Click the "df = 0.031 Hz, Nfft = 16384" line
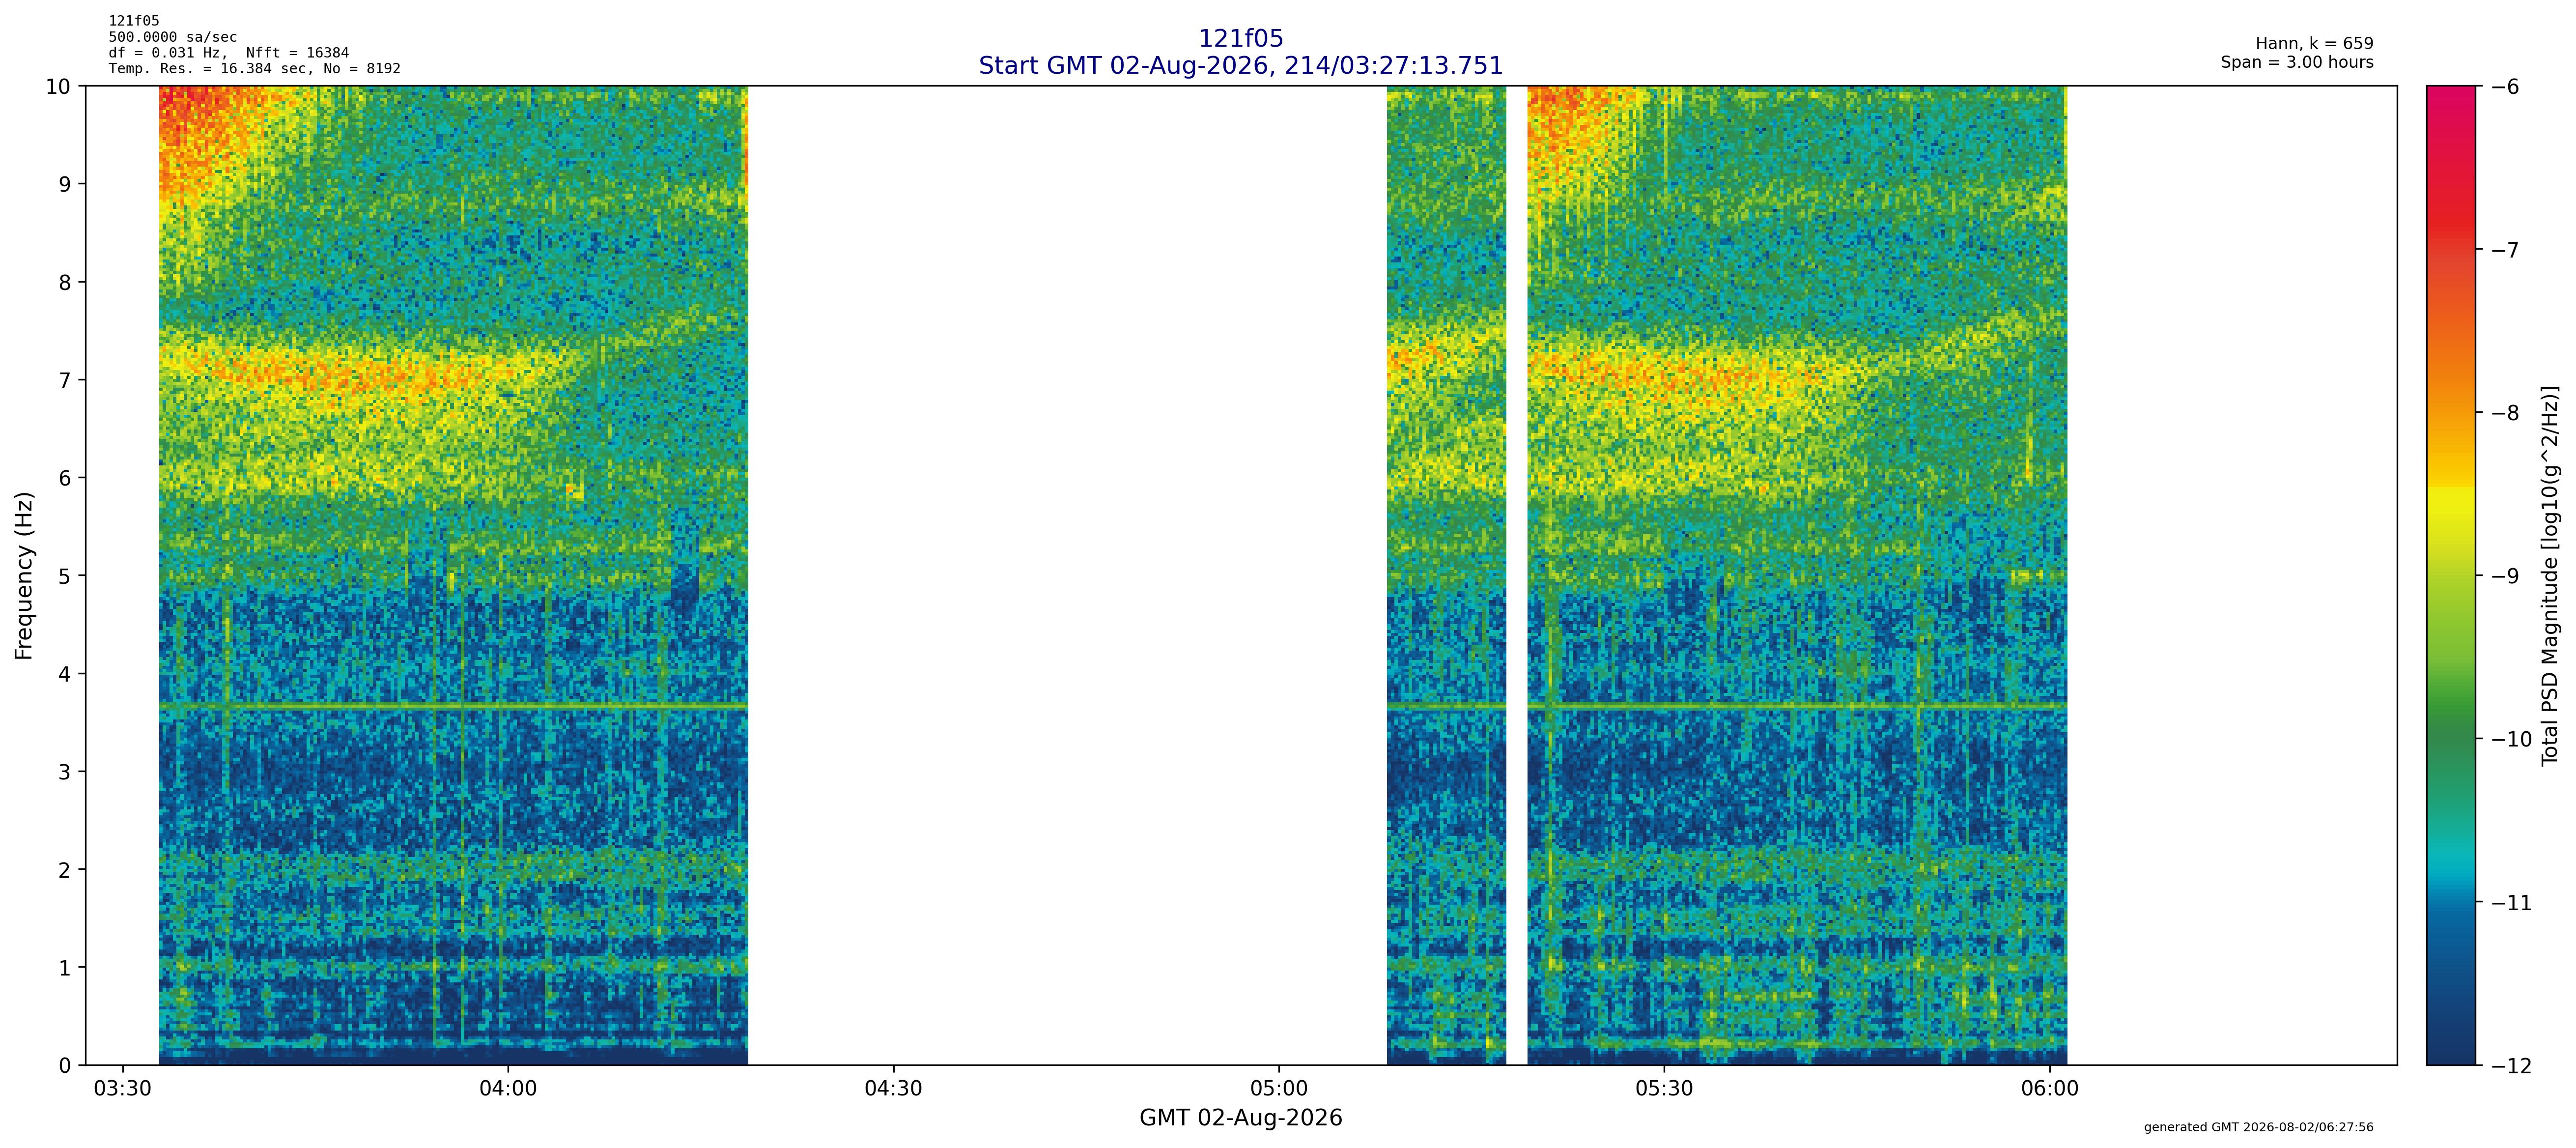Image resolution: width=2576 pixels, height=1148 pixels. pos(229,53)
